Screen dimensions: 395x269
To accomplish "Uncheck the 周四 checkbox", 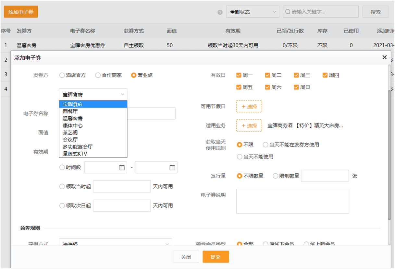I will 325,75.
